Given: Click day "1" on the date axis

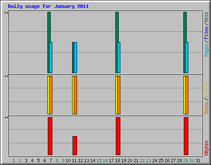Looking at the screenshot, I should coord(14,160).
